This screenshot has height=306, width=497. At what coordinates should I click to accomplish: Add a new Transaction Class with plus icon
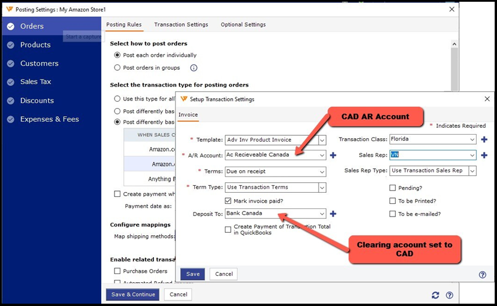pos(484,139)
